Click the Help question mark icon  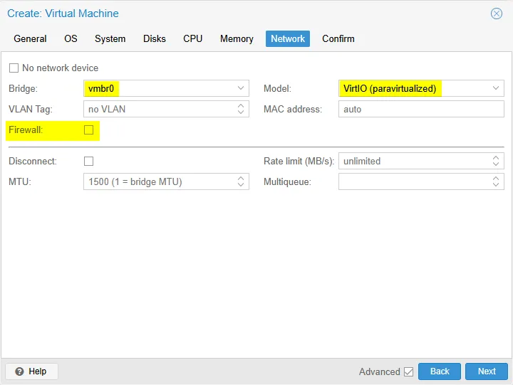coord(20,371)
